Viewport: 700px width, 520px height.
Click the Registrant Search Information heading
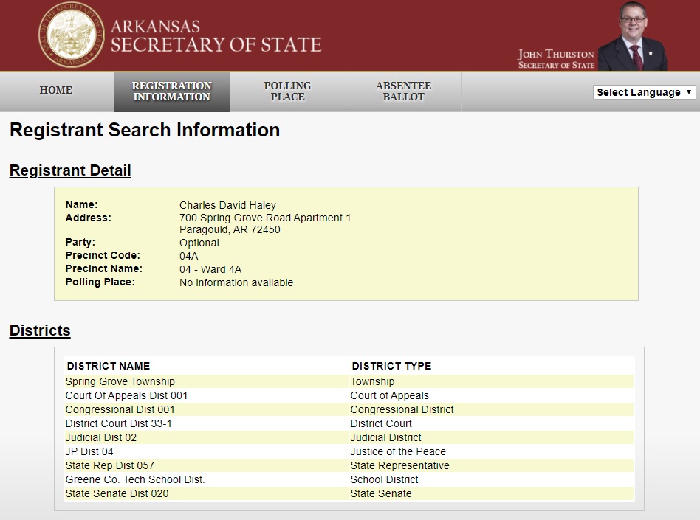pos(145,131)
